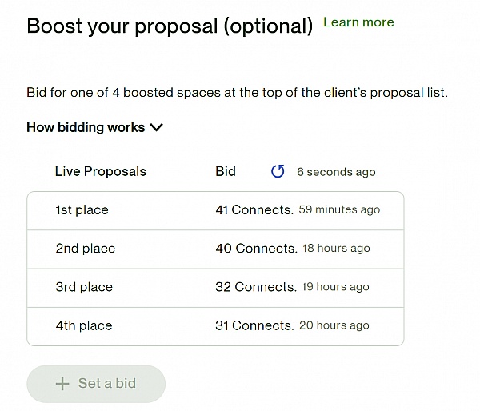
Task: Click the 32 Connects bid value
Action: click(x=254, y=287)
